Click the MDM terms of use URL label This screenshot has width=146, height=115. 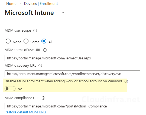point(23,50)
